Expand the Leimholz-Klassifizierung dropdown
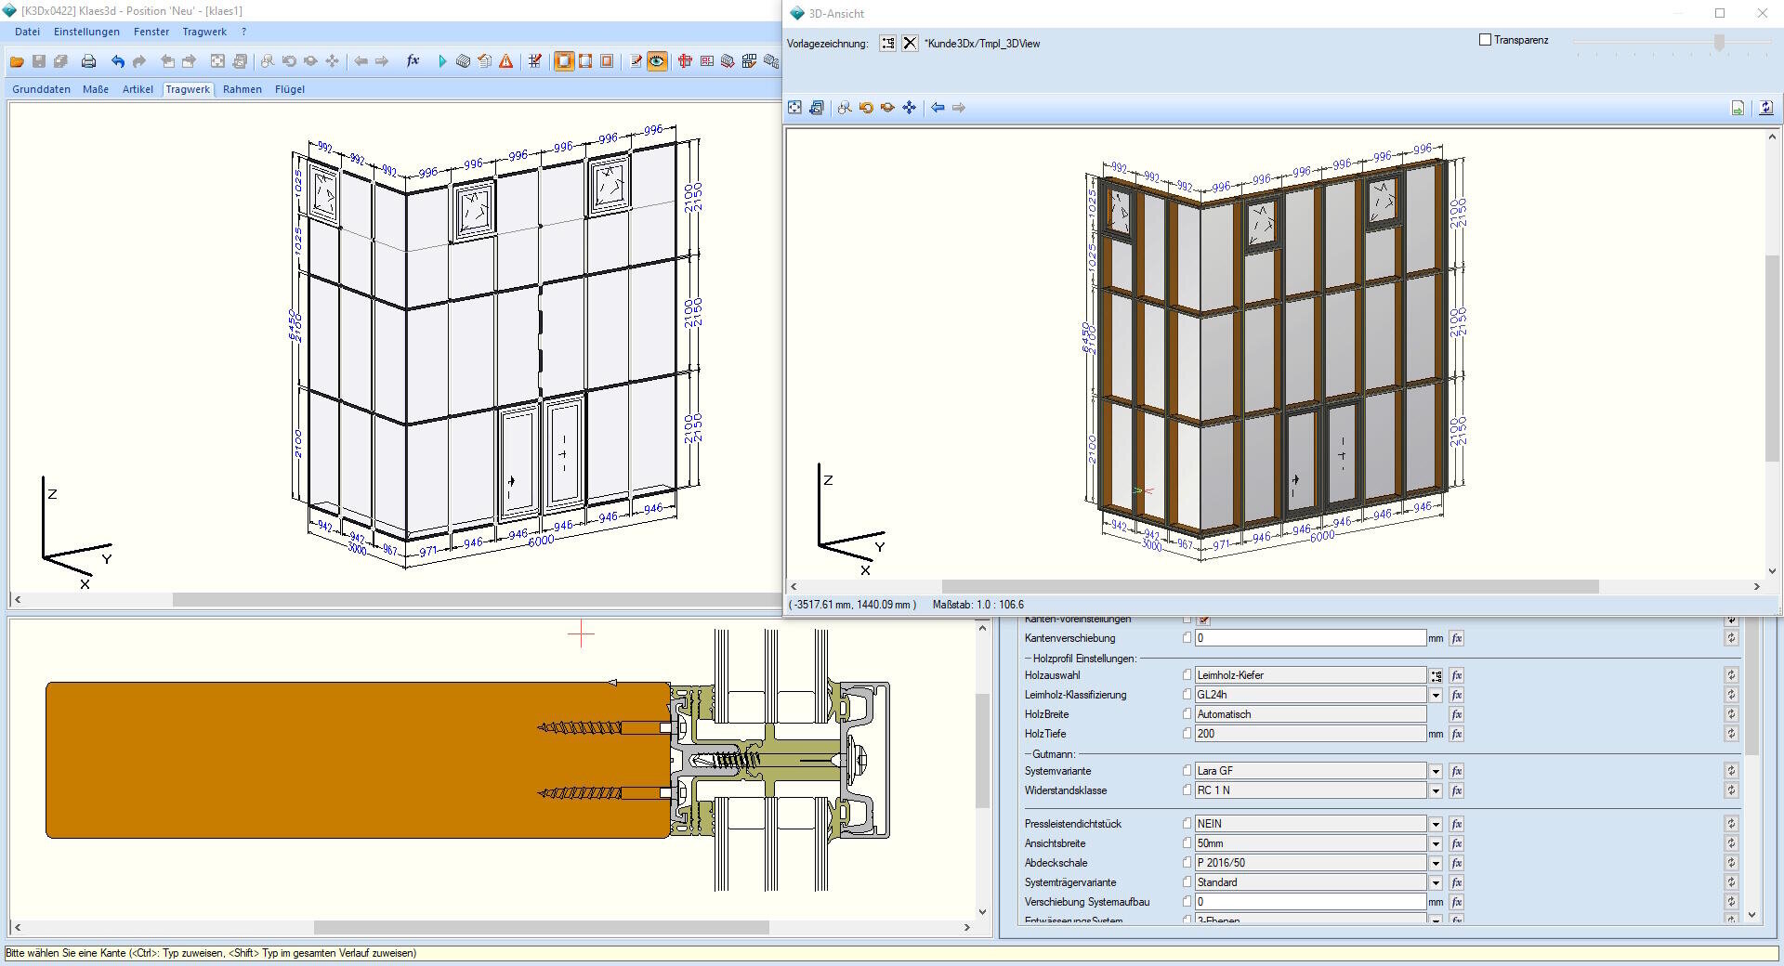Image resolution: width=1784 pixels, height=966 pixels. coord(1436,695)
